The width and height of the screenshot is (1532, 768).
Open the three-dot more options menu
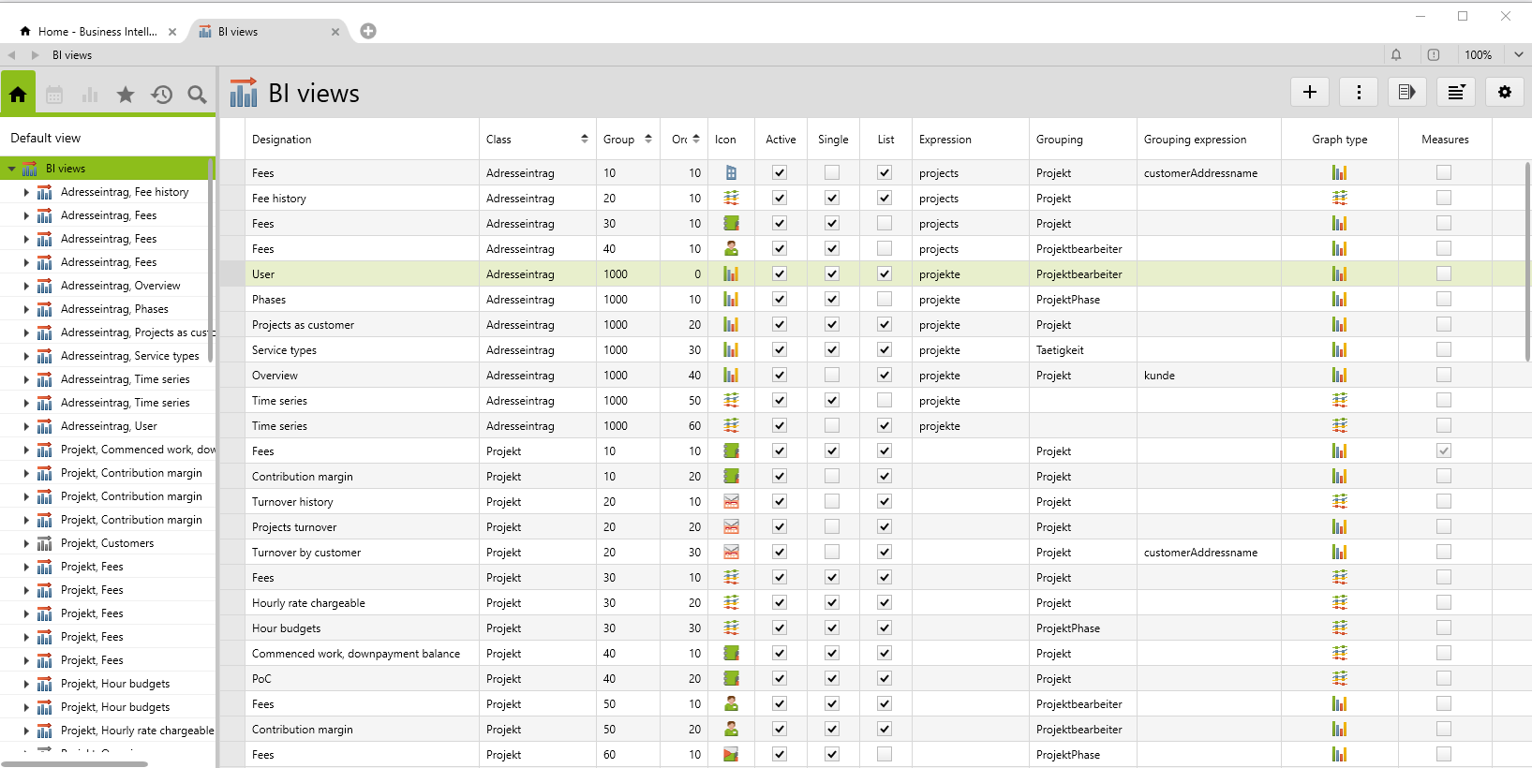1359,92
